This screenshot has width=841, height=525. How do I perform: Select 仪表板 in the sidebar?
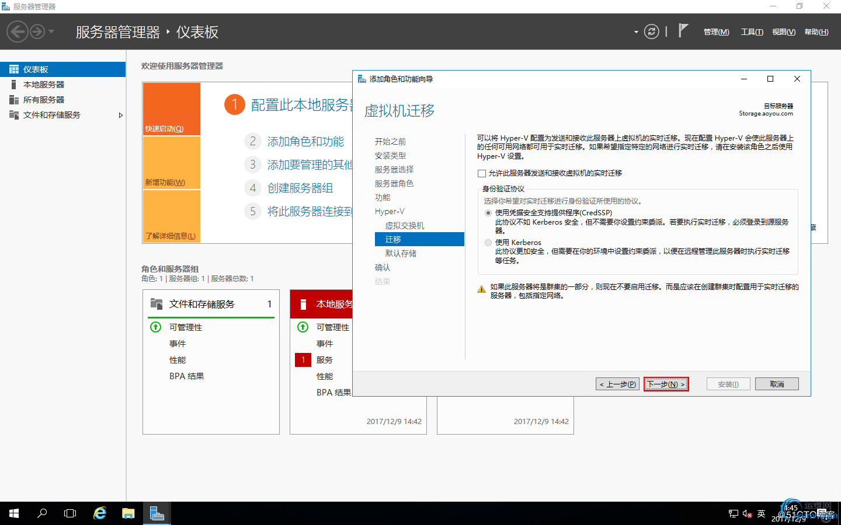tap(62, 69)
